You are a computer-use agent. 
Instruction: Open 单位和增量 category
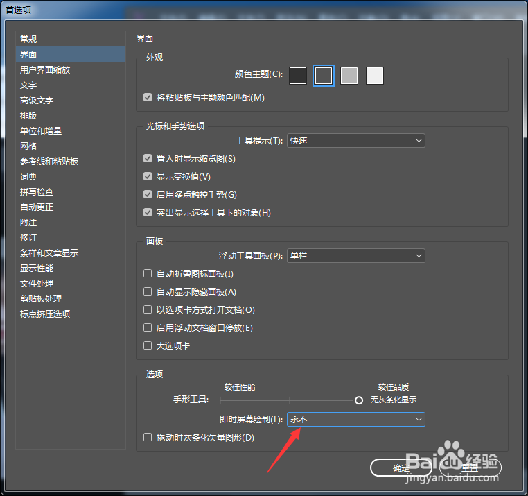click(71, 130)
